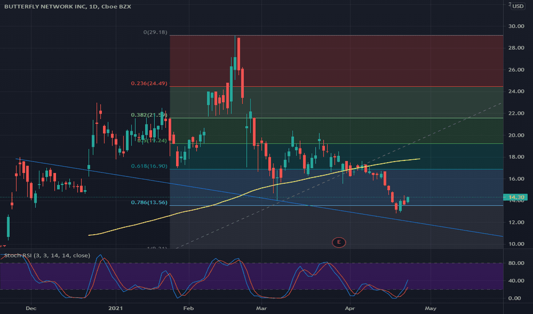Screen dimensions: 533x314
Task: Click the earnings E marker icon
Action: tap(339, 242)
